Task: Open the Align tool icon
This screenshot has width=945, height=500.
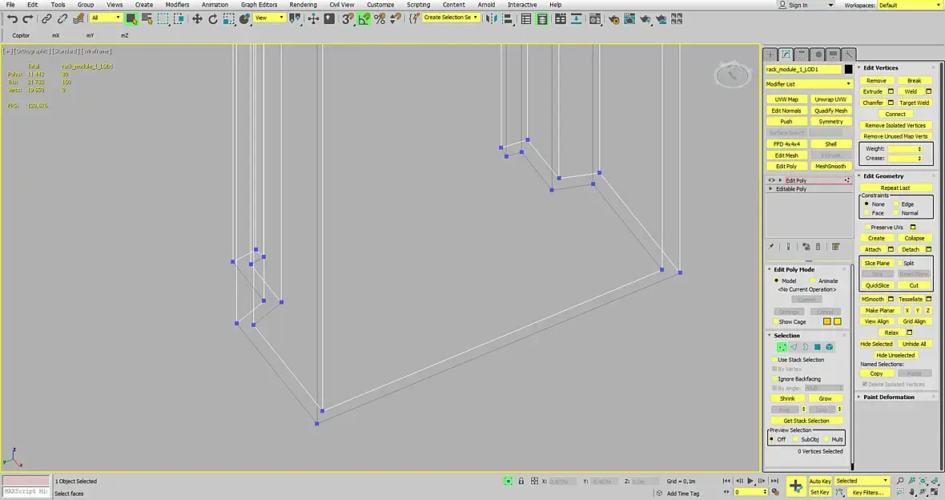Action: 508,19
